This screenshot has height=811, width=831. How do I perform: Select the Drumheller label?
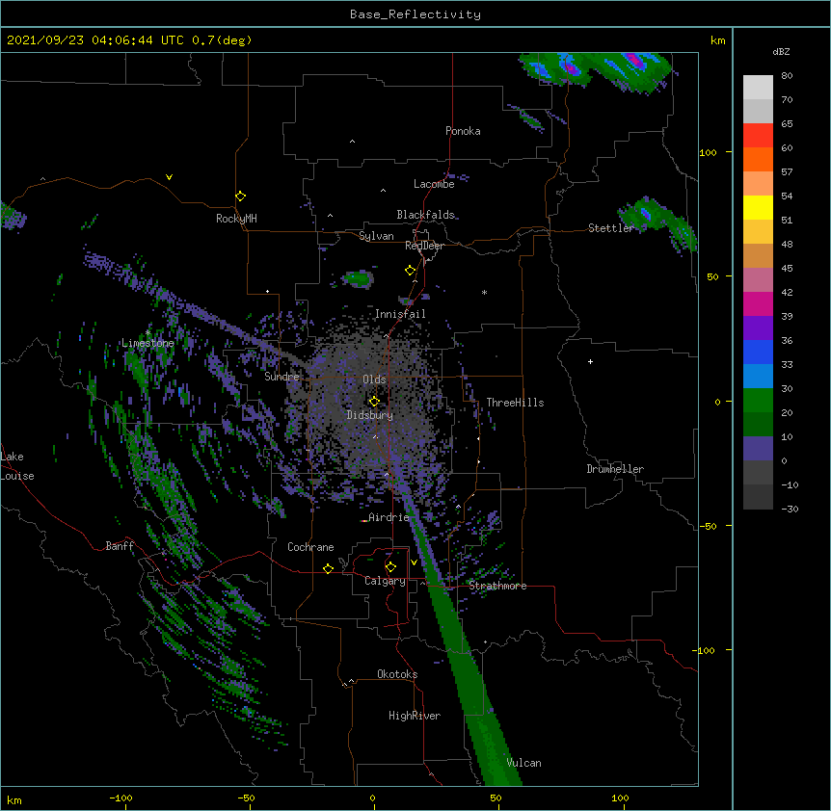click(615, 469)
